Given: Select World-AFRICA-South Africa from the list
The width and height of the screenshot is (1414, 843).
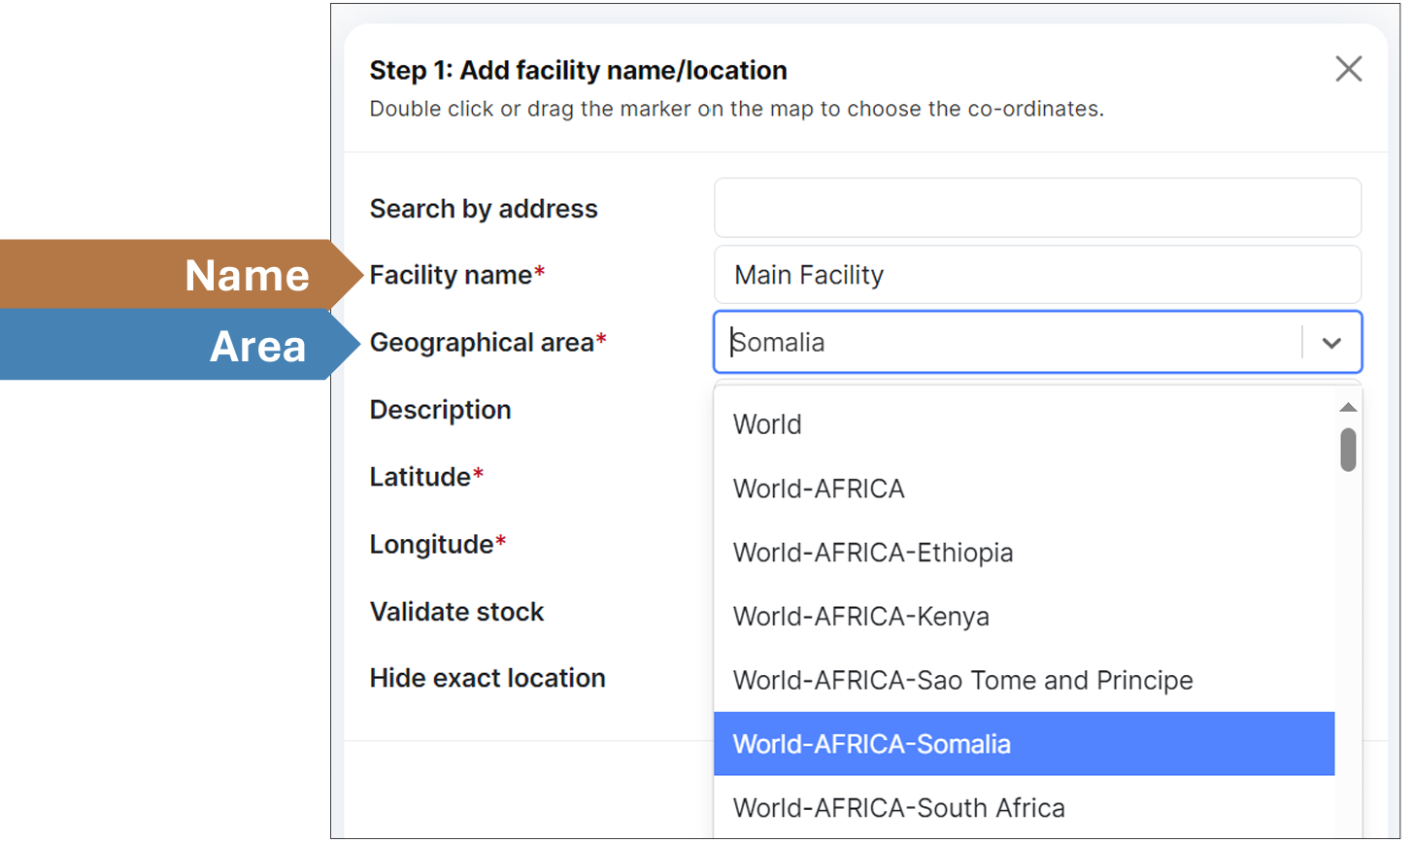Looking at the screenshot, I should coord(898,808).
